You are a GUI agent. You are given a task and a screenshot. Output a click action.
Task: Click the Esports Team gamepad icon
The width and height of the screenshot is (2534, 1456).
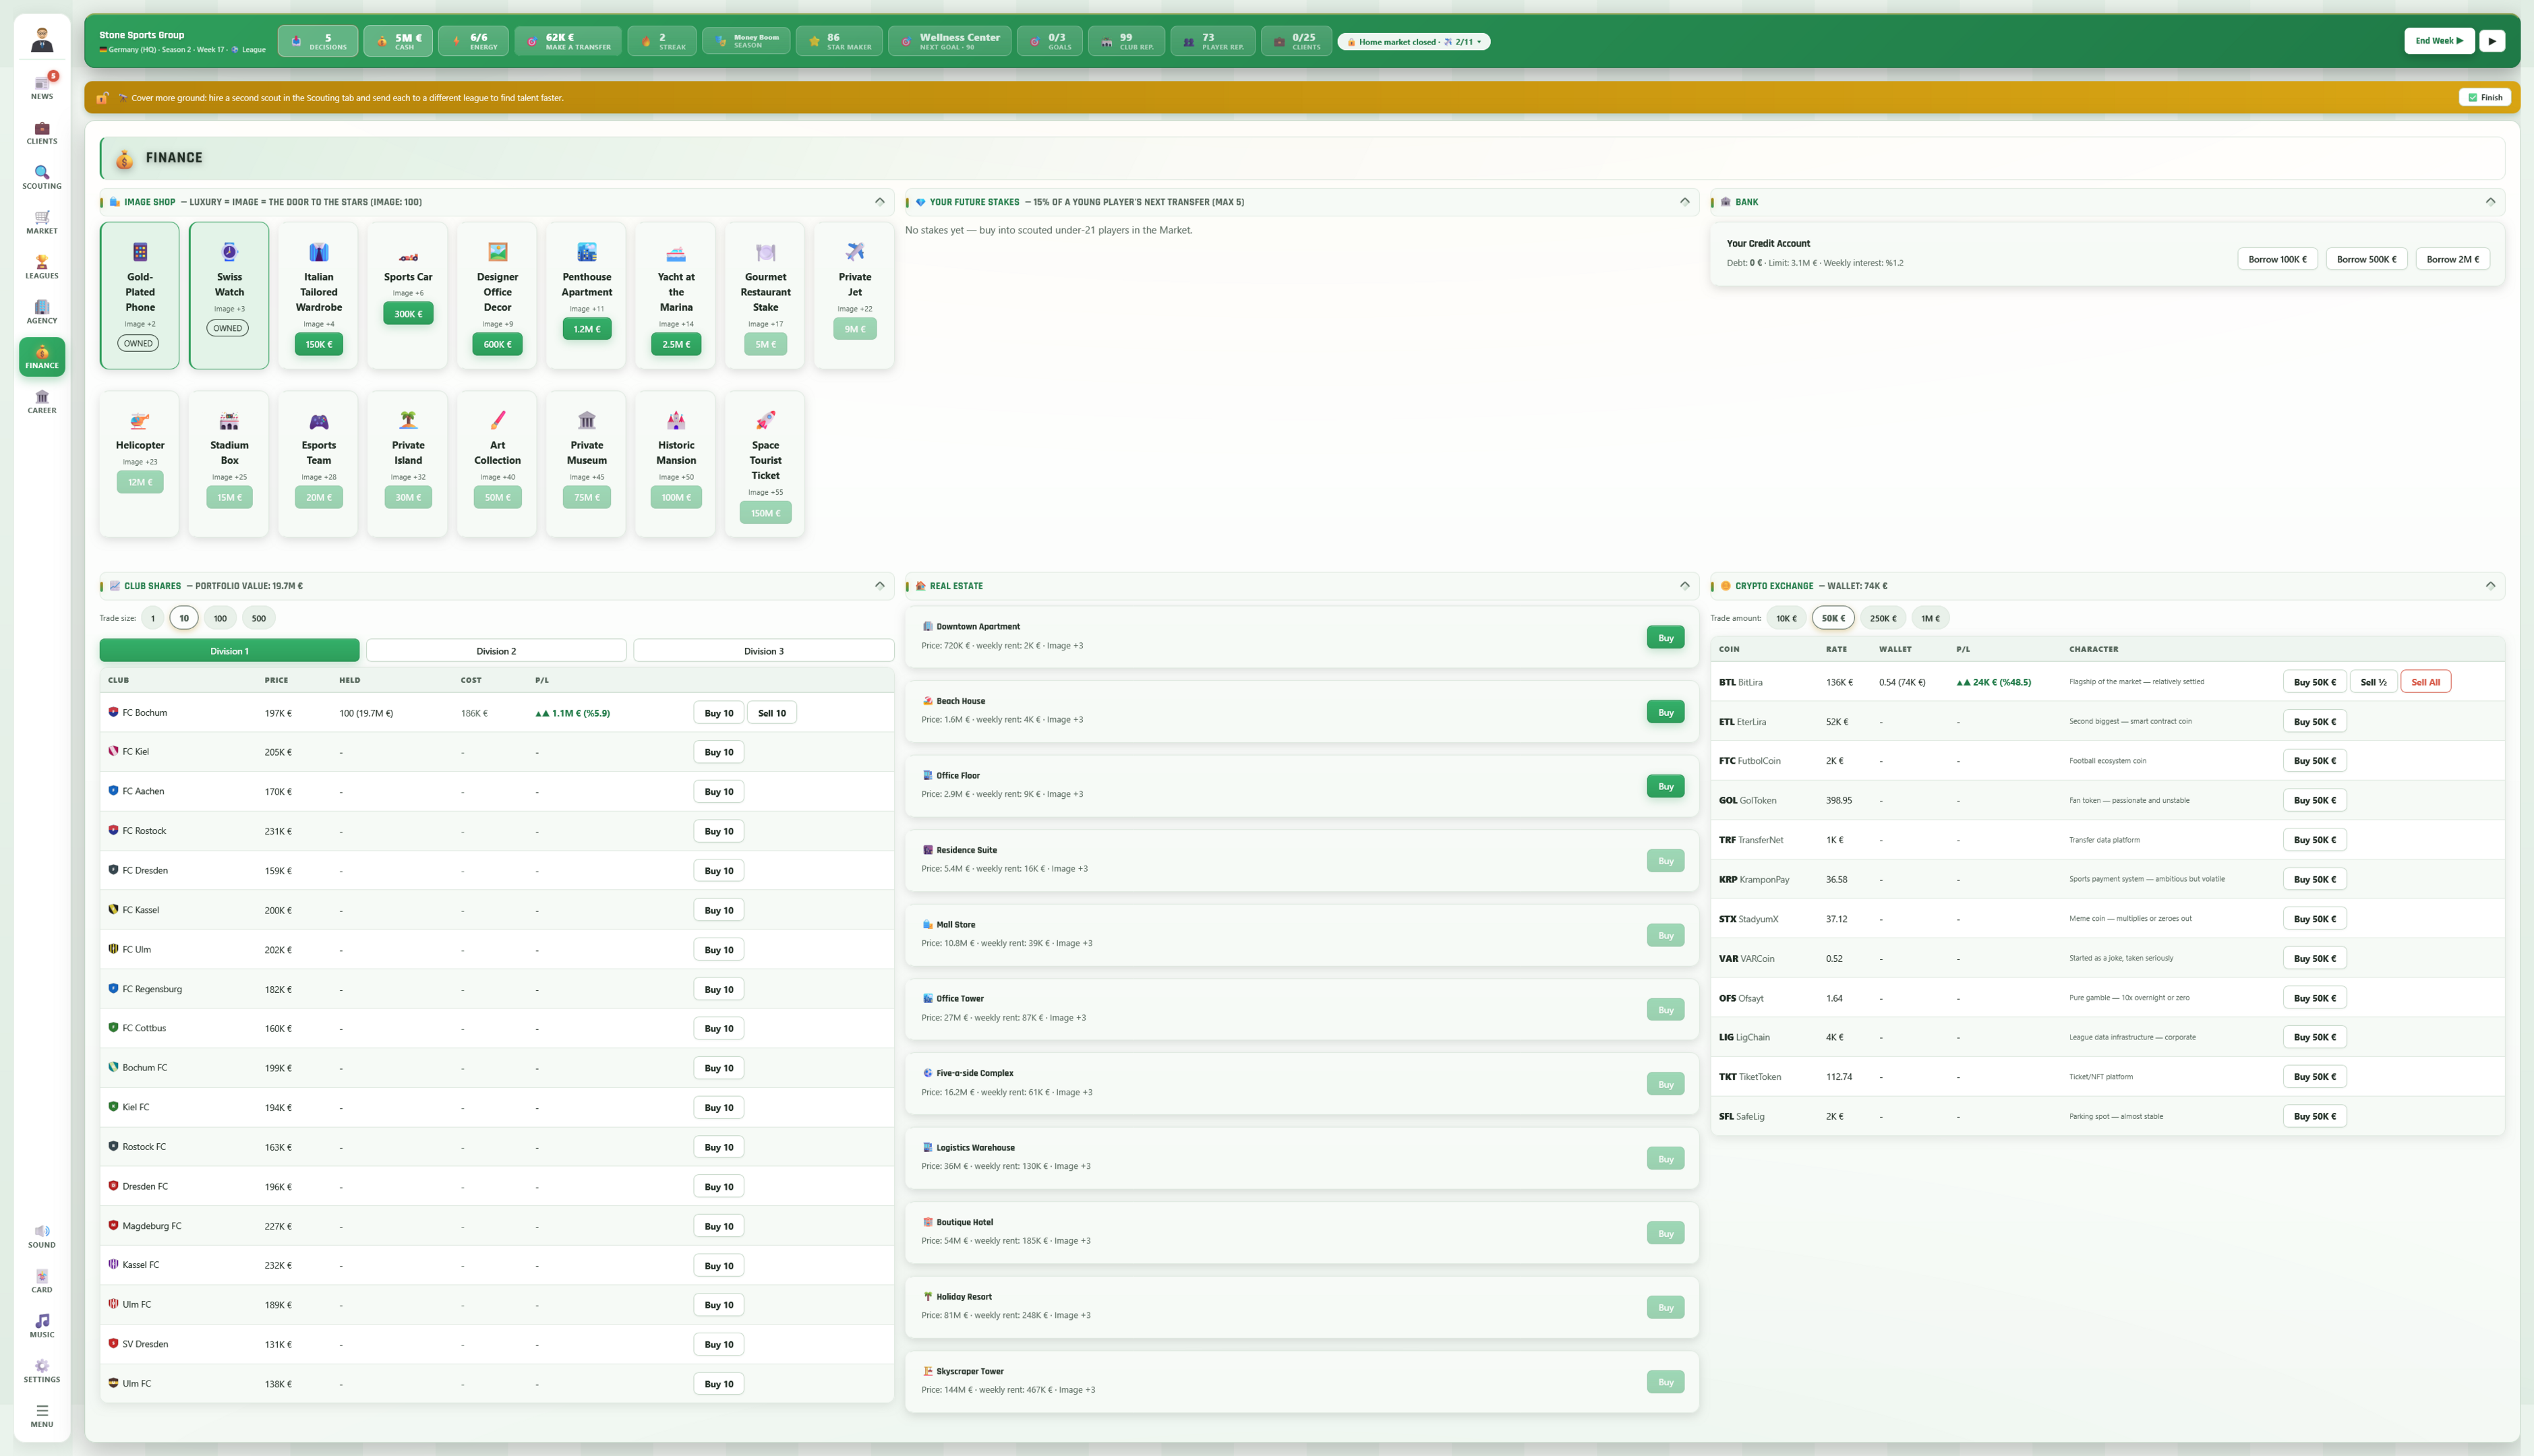[x=319, y=420]
